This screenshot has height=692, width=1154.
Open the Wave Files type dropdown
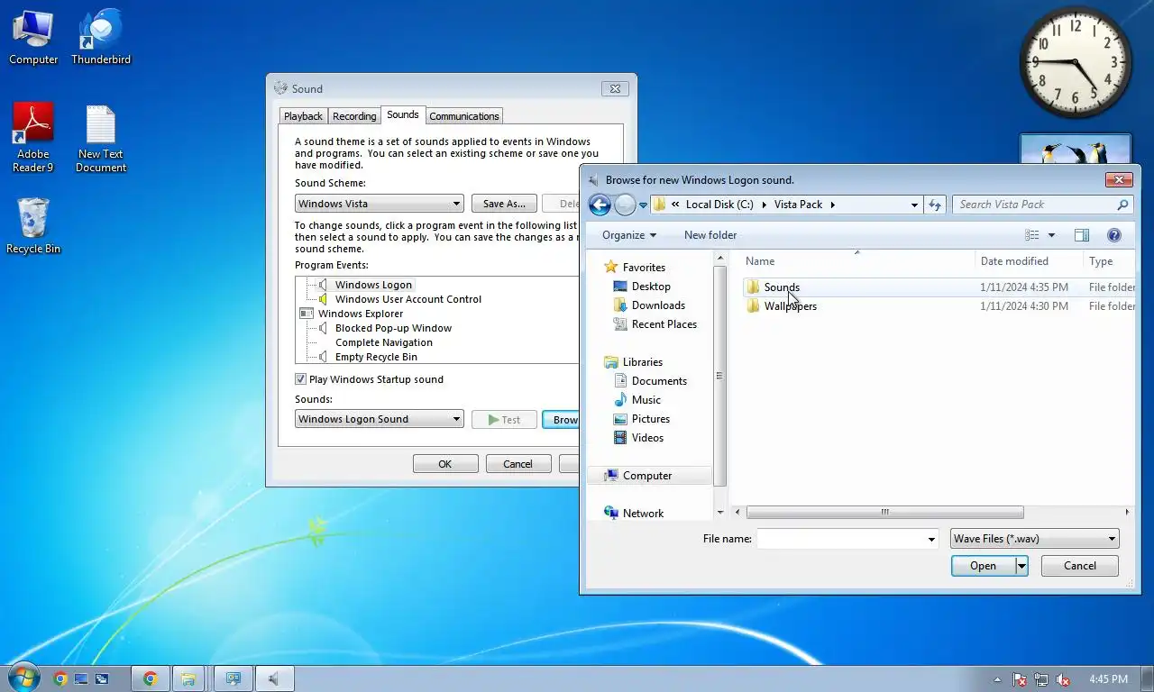[x=1035, y=539]
